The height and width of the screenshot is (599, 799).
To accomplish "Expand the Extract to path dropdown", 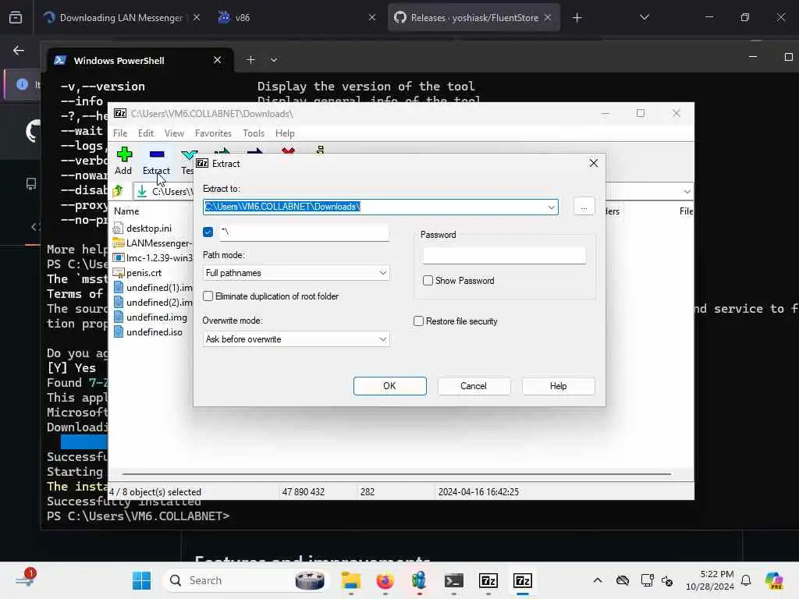I will tap(552, 207).
